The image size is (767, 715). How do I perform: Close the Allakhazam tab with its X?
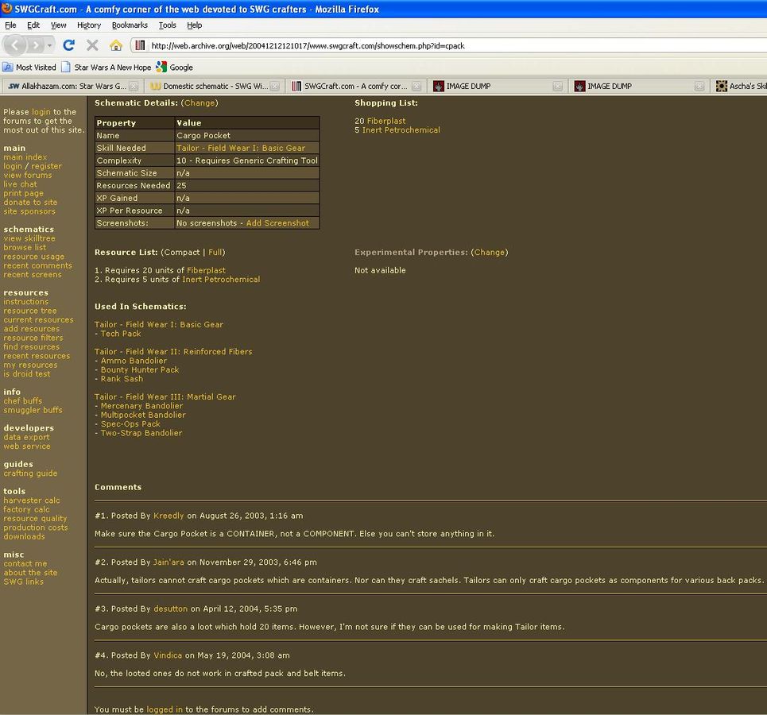pyautogui.click(x=134, y=86)
